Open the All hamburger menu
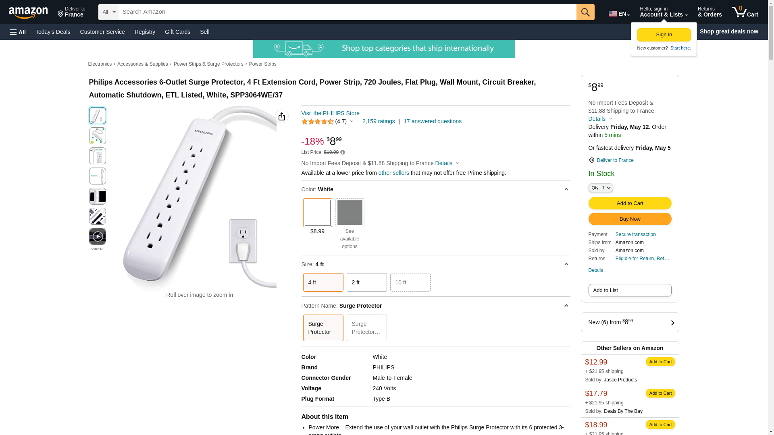The image size is (774, 435). click(18, 32)
